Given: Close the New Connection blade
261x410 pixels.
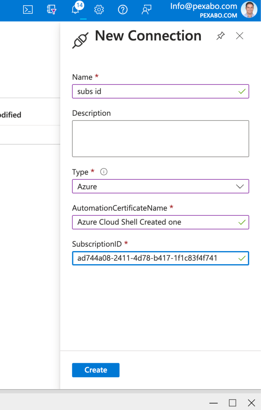Looking at the screenshot, I should point(239,36).
